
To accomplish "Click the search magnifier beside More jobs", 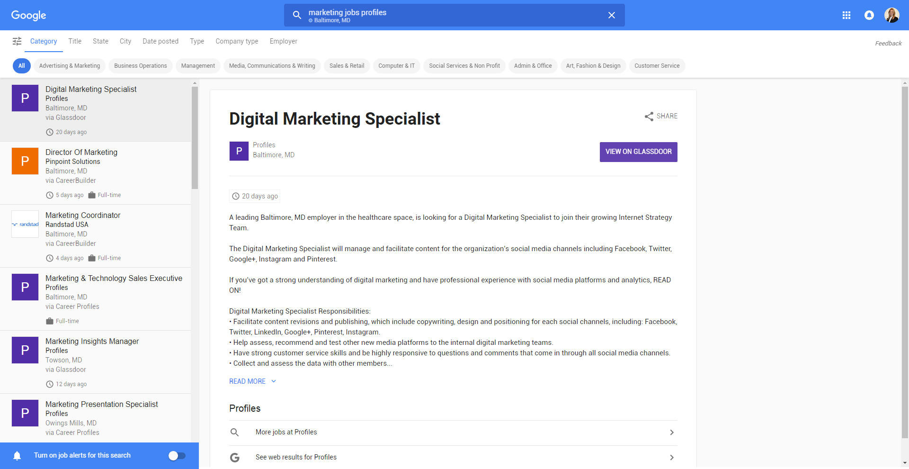I will pos(234,432).
